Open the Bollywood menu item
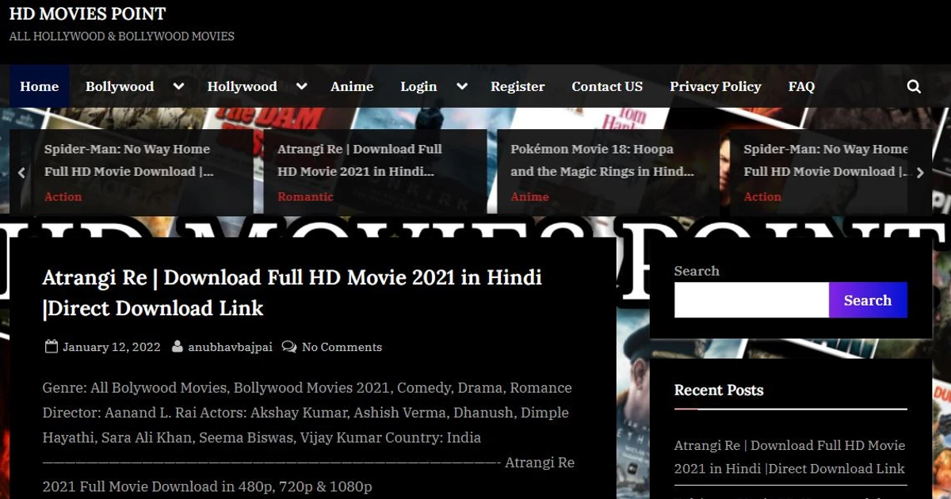The image size is (951, 499). (120, 86)
